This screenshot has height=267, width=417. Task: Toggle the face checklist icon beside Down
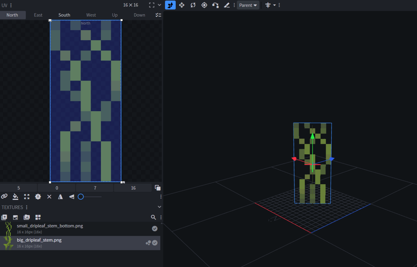[158, 15]
